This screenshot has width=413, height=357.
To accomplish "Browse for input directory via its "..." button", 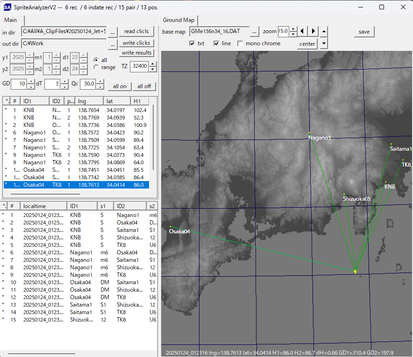I will pos(113,33).
